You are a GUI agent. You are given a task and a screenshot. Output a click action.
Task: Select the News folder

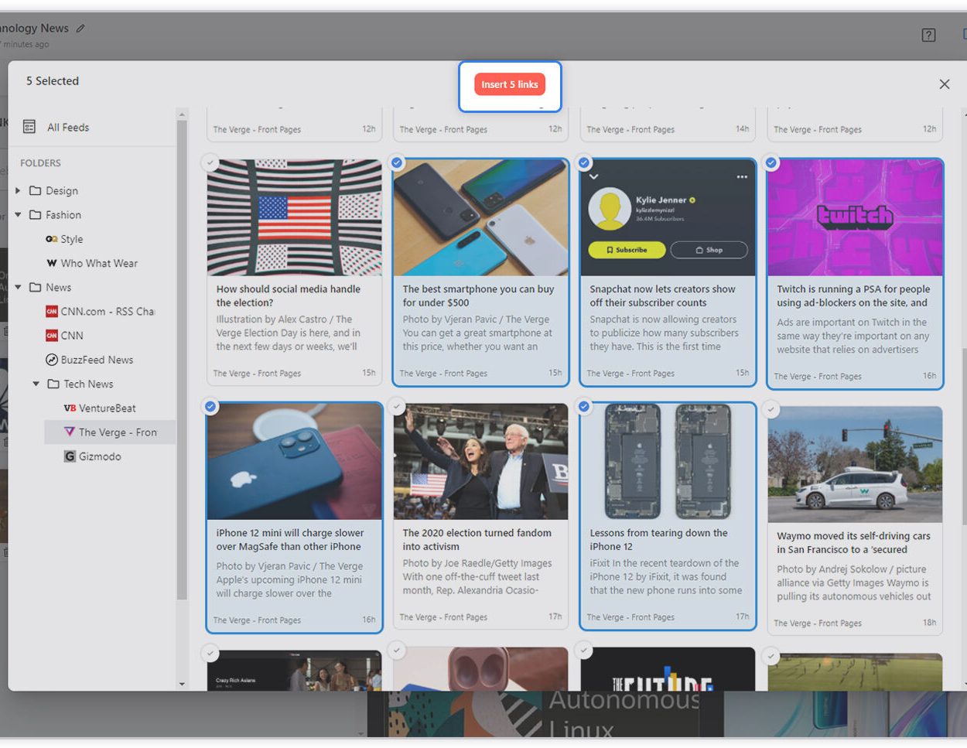(x=58, y=287)
